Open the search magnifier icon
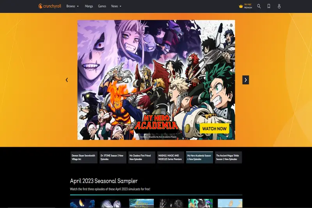This screenshot has width=312, height=208. (x=259, y=6)
